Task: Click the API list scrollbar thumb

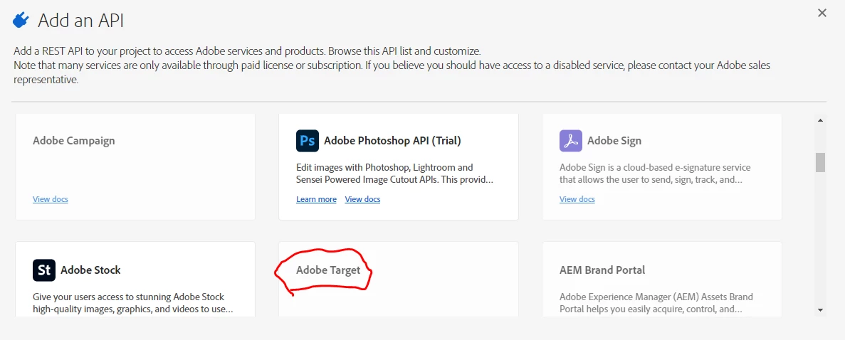Action: [820, 162]
